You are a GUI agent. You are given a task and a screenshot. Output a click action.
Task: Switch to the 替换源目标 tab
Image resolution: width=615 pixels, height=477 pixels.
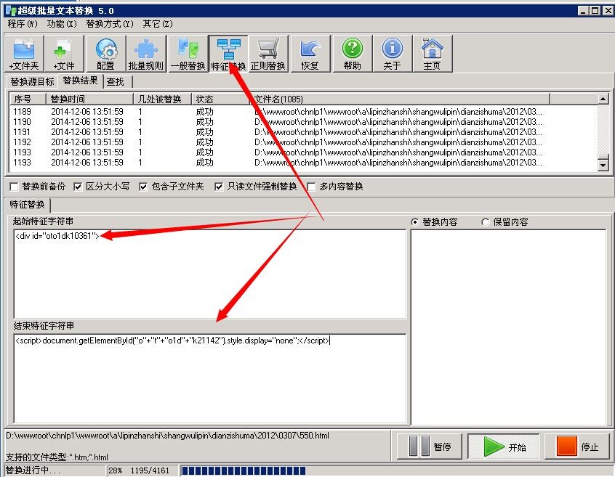(32, 81)
